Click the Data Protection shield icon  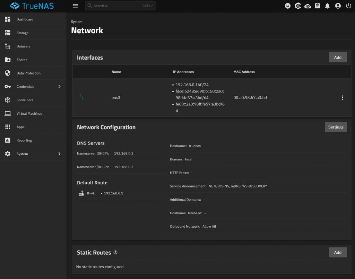[x=8, y=73]
